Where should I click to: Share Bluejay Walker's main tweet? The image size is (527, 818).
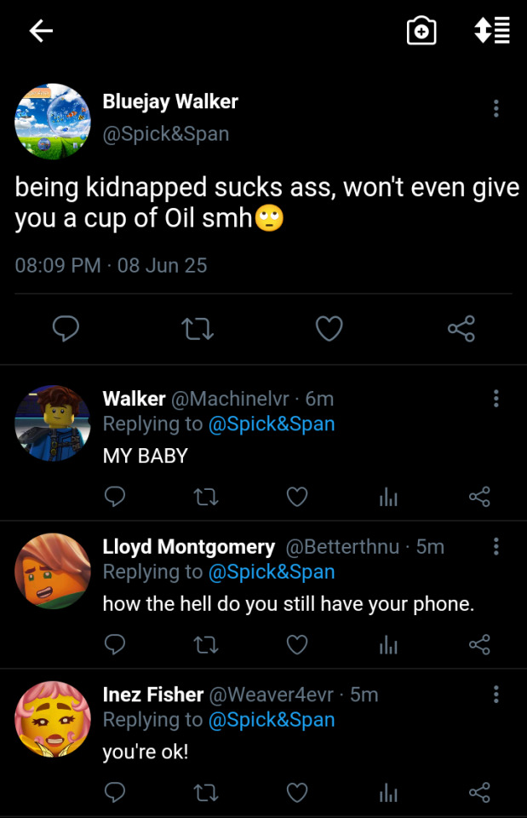tap(461, 329)
